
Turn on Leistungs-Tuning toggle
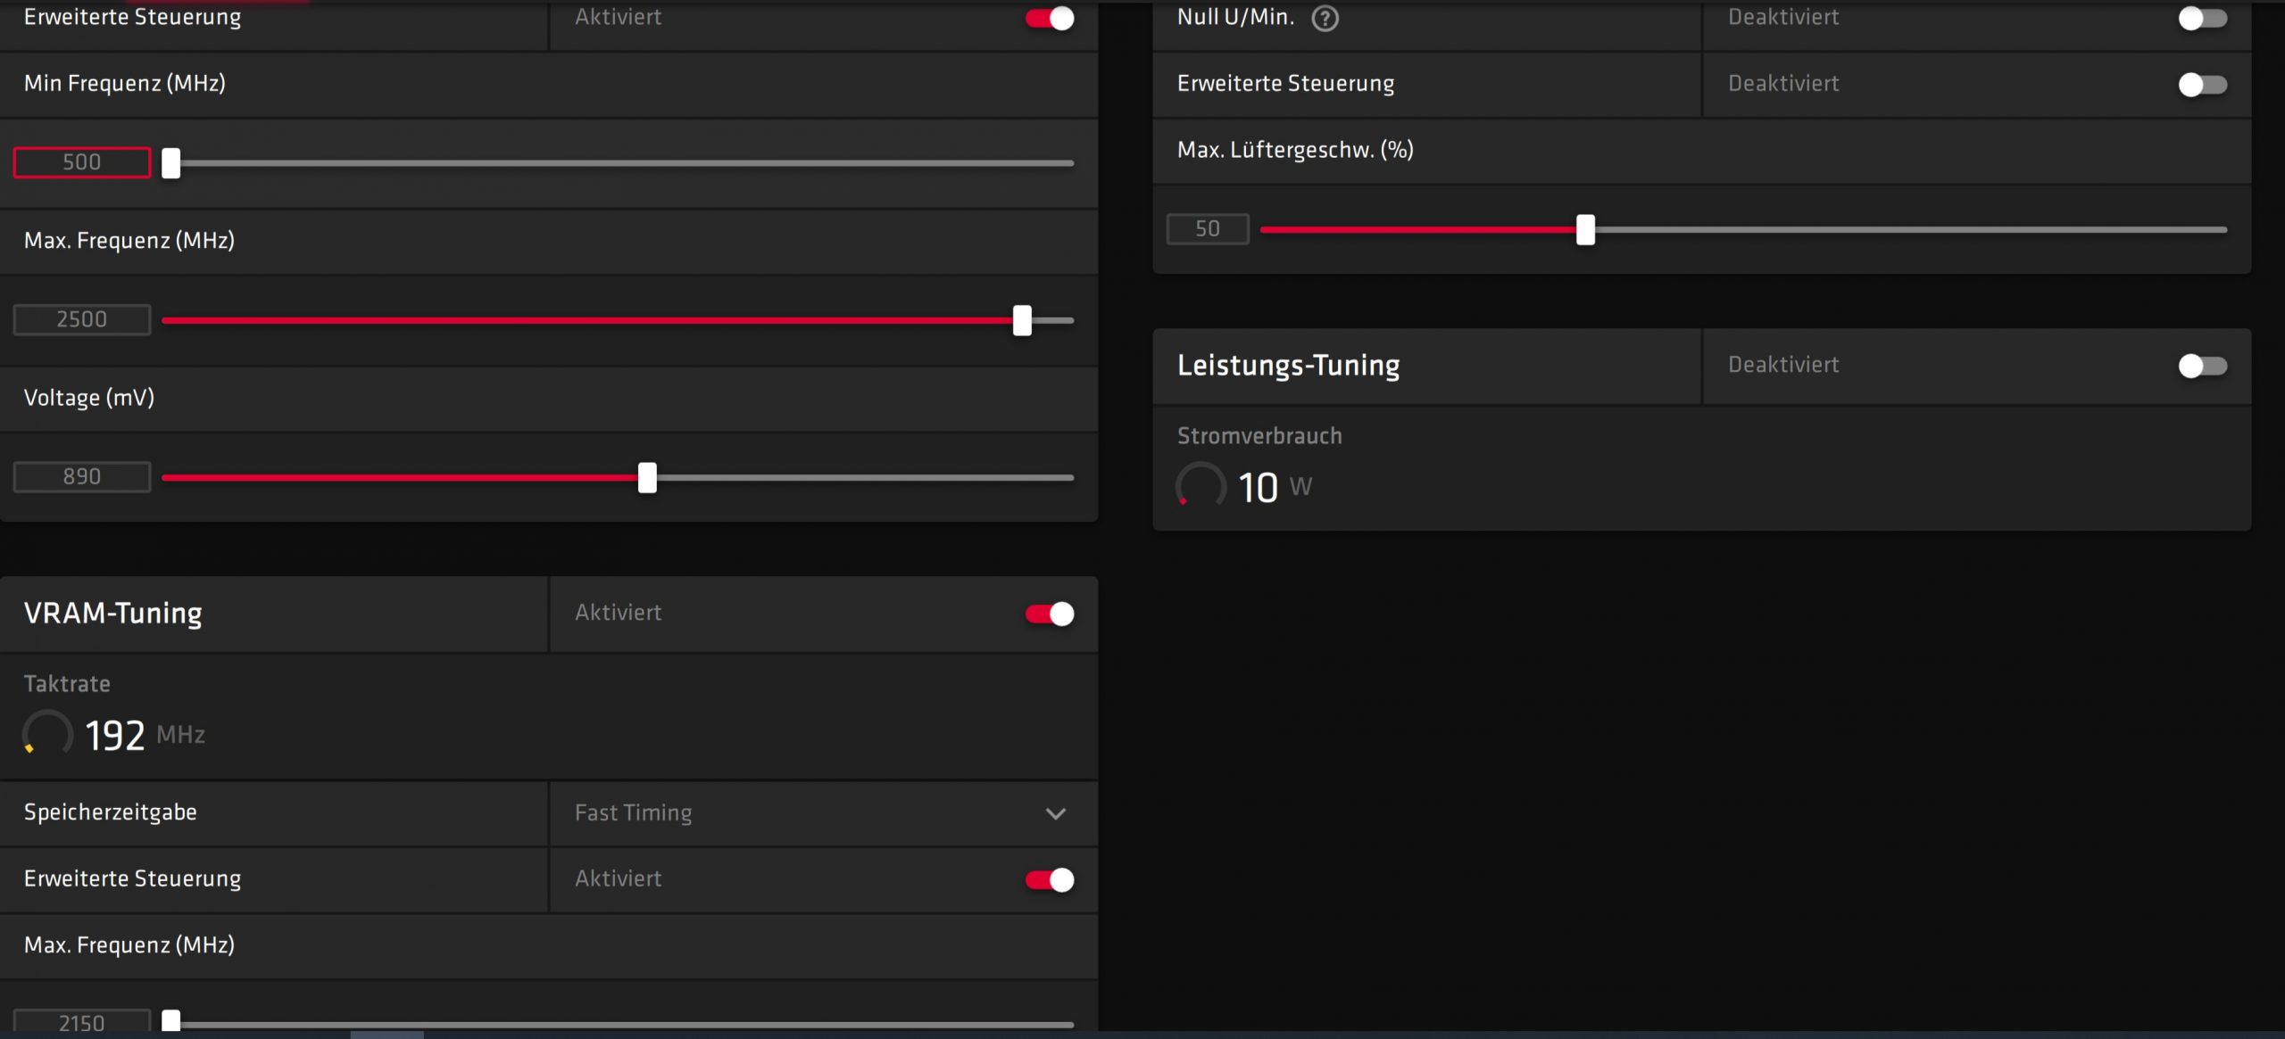[2202, 366]
